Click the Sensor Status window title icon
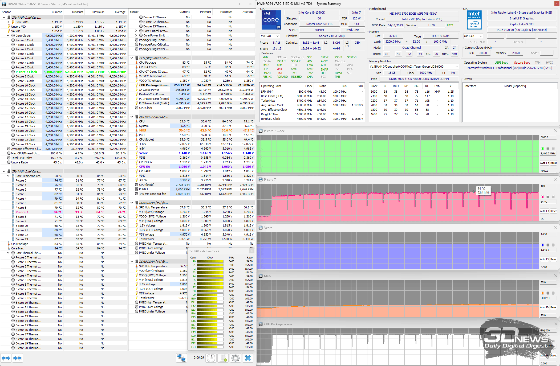Viewport: 560px width, 366px height. [x=4, y=4]
